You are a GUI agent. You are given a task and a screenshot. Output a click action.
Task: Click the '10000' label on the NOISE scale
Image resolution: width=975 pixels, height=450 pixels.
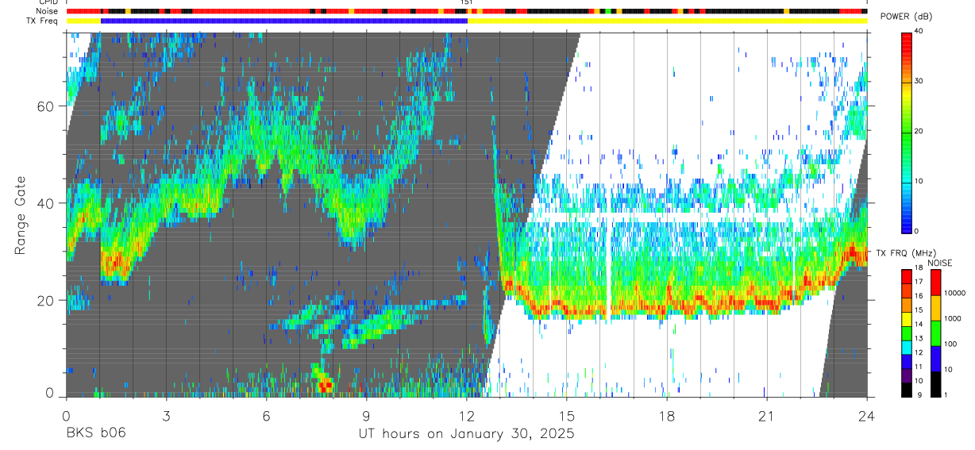point(955,293)
